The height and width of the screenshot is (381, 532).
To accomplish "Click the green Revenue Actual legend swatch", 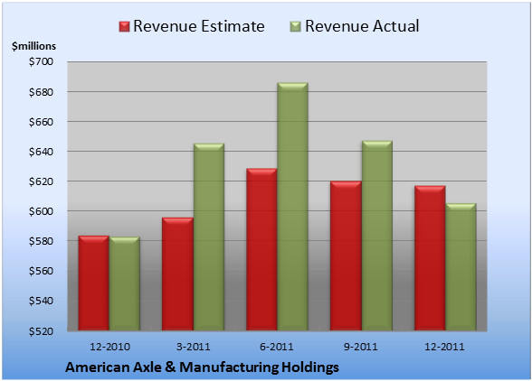I will click(296, 27).
